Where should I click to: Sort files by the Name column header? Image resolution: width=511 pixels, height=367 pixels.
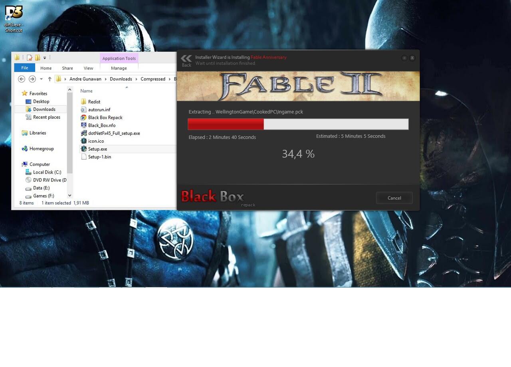tap(87, 91)
